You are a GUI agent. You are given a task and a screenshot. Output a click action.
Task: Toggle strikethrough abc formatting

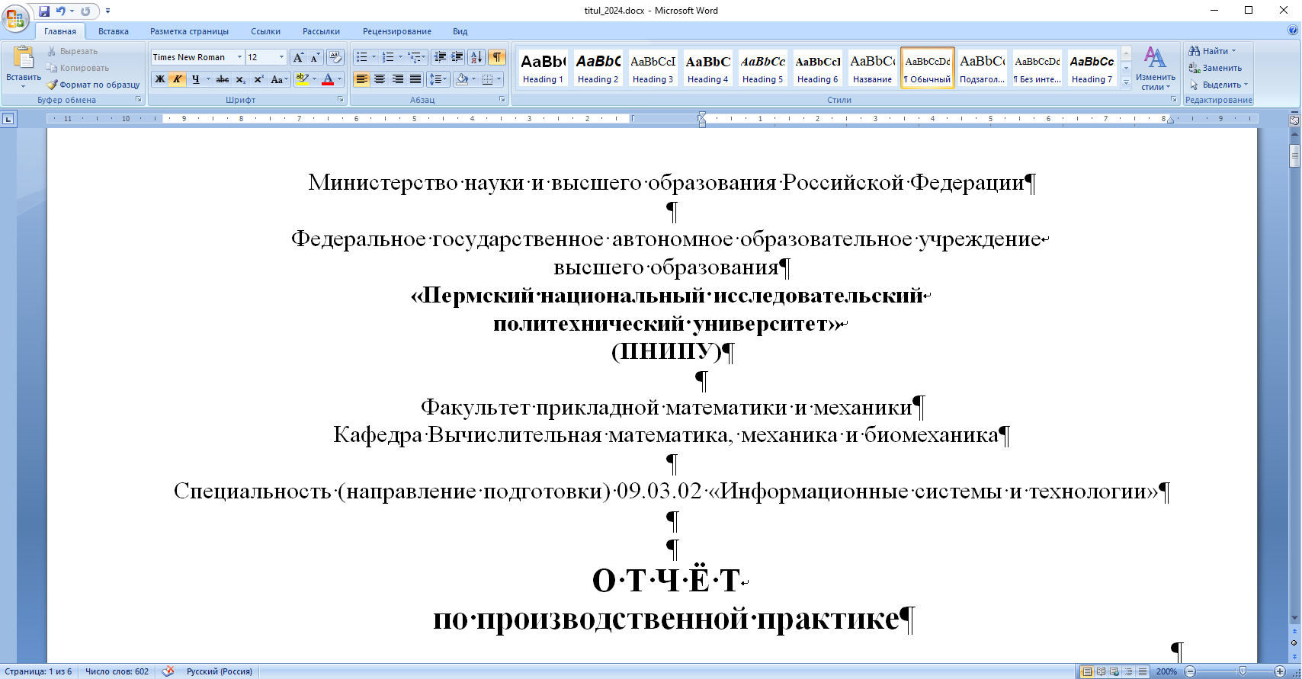[223, 79]
